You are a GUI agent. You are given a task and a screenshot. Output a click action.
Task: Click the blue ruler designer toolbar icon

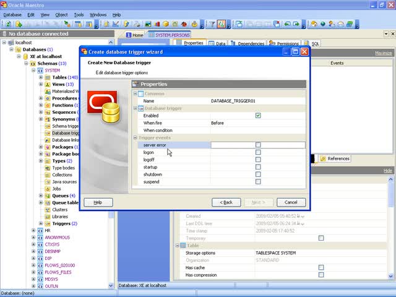(x=116, y=24)
